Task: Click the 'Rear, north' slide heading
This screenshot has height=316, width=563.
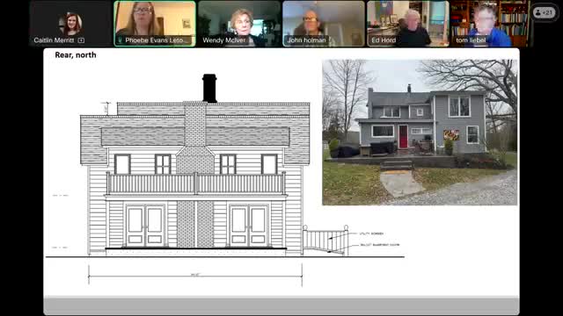Action: point(76,55)
